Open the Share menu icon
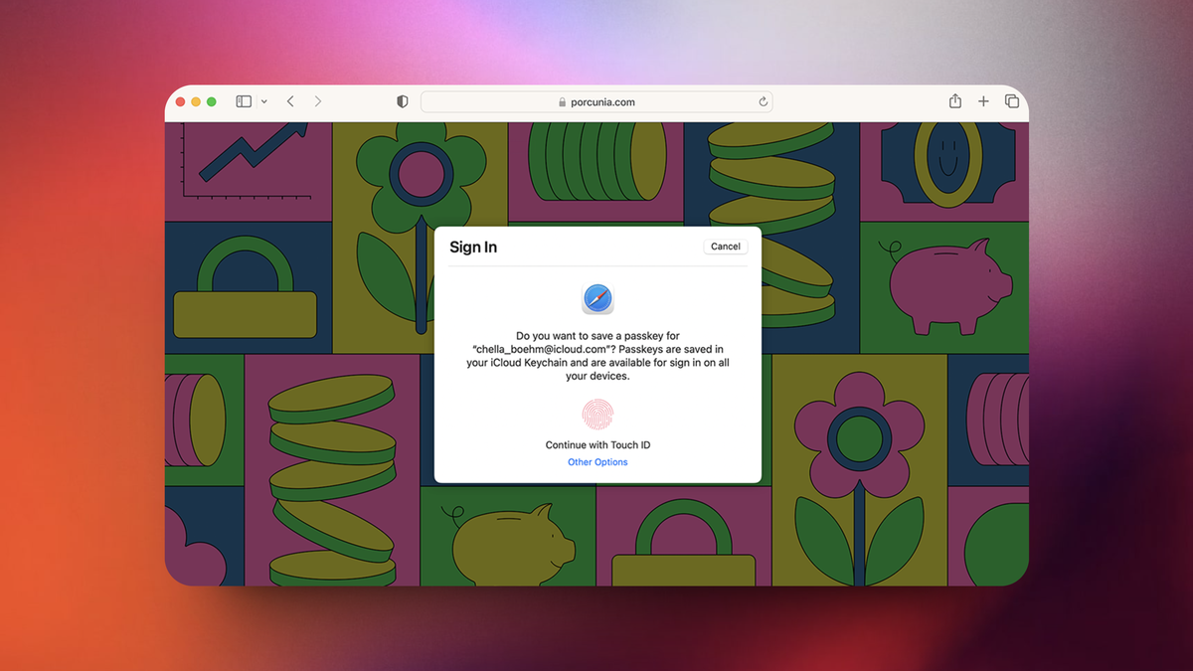 click(x=955, y=100)
